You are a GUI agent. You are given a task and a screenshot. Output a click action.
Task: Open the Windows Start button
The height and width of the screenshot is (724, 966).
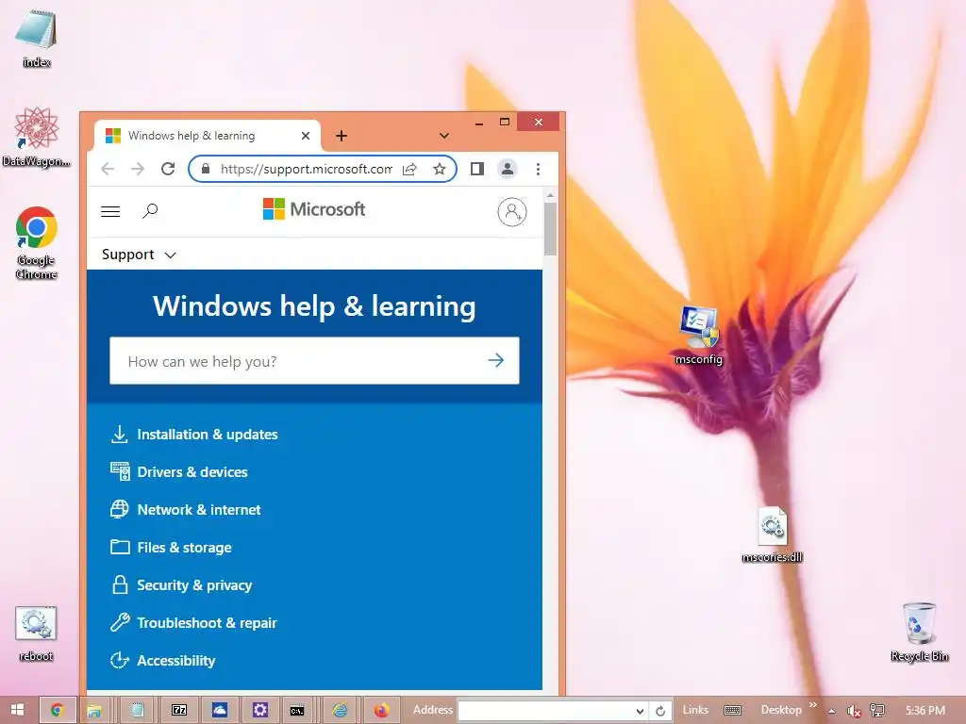(17, 710)
